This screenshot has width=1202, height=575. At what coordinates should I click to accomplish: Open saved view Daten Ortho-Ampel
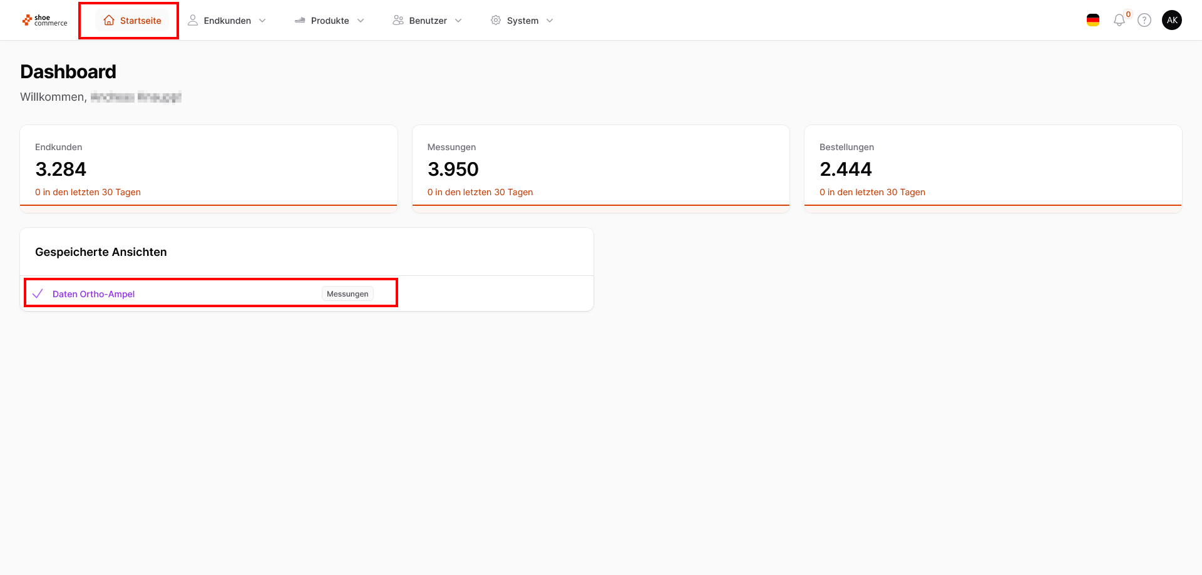click(x=93, y=294)
